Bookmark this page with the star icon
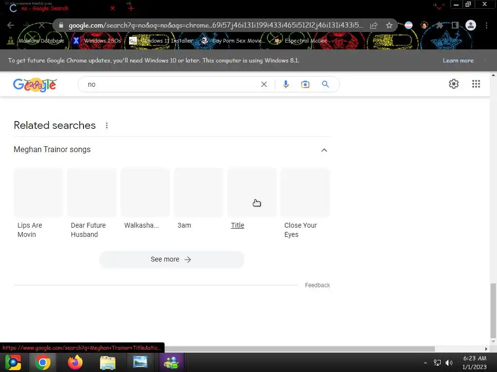 pyautogui.click(x=389, y=25)
